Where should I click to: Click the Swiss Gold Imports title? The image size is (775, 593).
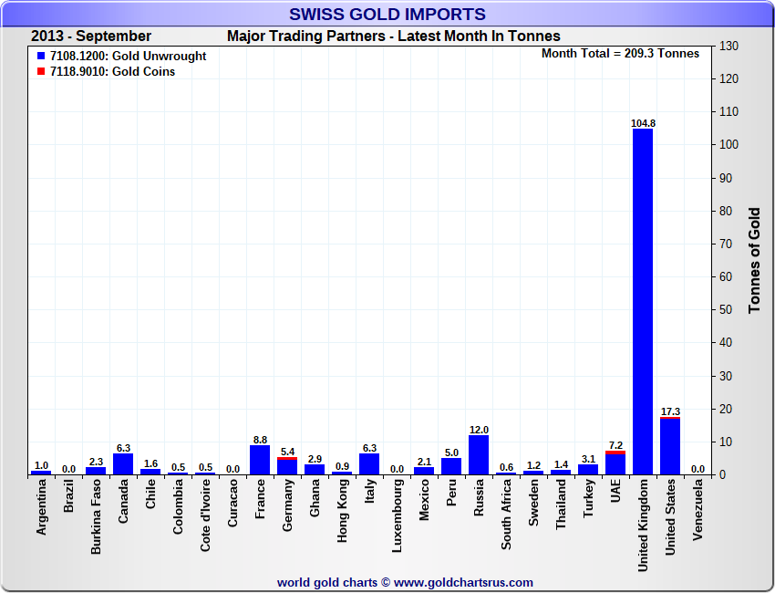tap(387, 15)
